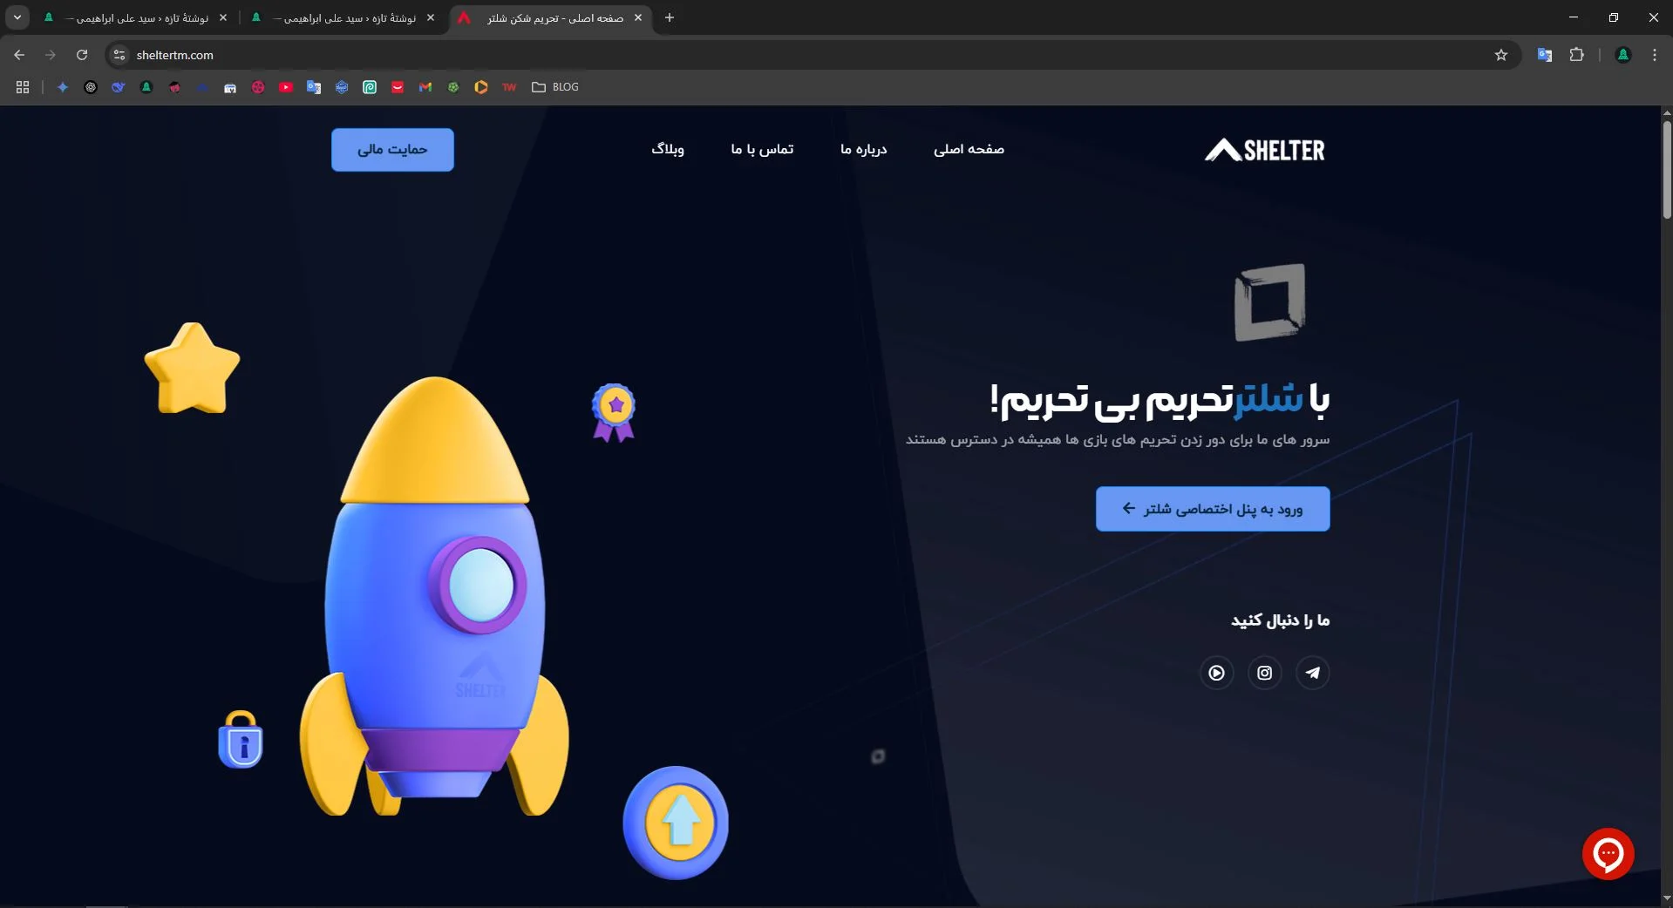Open the apps grid in bookmarks bar
Viewport: 1673px width, 908px height.
[23, 87]
